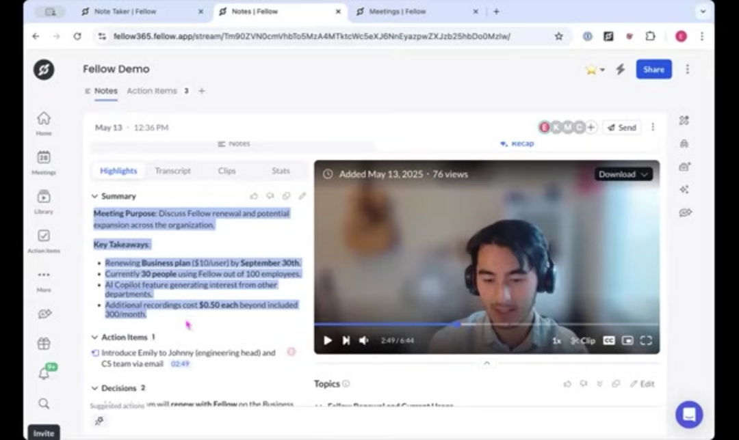Open the Download dropdown on video
Screen dimensions: 739x440
coord(623,174)
